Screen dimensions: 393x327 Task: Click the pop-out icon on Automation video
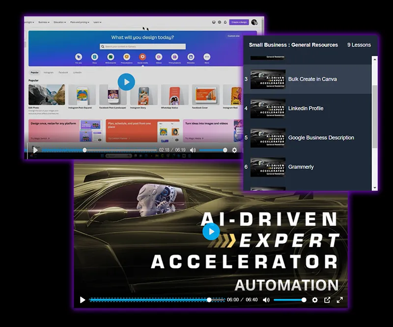[327, 299]
